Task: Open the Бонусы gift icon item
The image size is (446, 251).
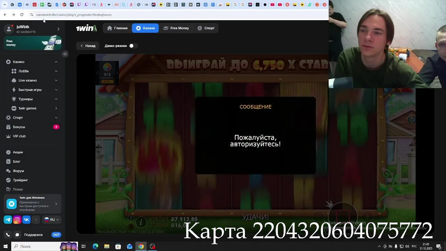Action: [x=8, y=127]
